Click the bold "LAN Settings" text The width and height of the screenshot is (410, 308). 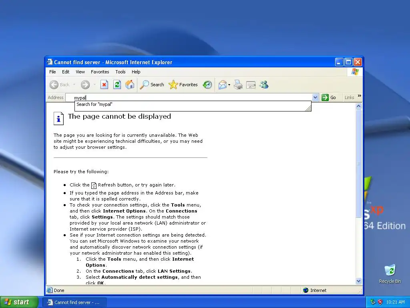click(x=174, y=271)
